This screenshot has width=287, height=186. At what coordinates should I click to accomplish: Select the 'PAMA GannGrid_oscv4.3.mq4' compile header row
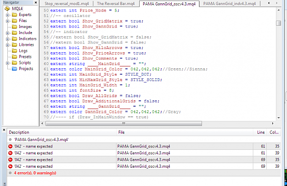tap(144, 140)
